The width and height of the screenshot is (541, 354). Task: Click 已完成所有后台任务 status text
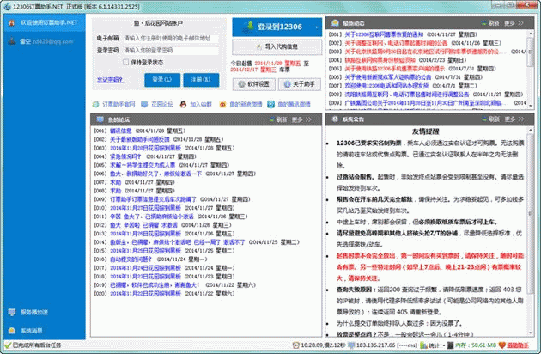coord(37,345)
